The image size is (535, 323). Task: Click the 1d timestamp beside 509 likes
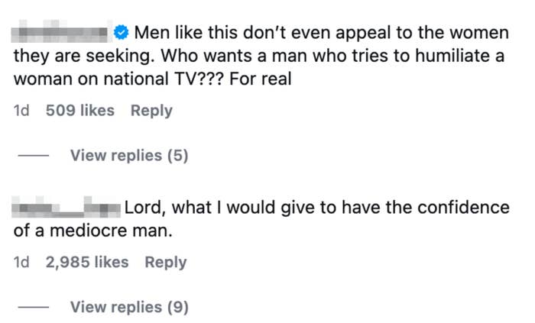[21, 111]
